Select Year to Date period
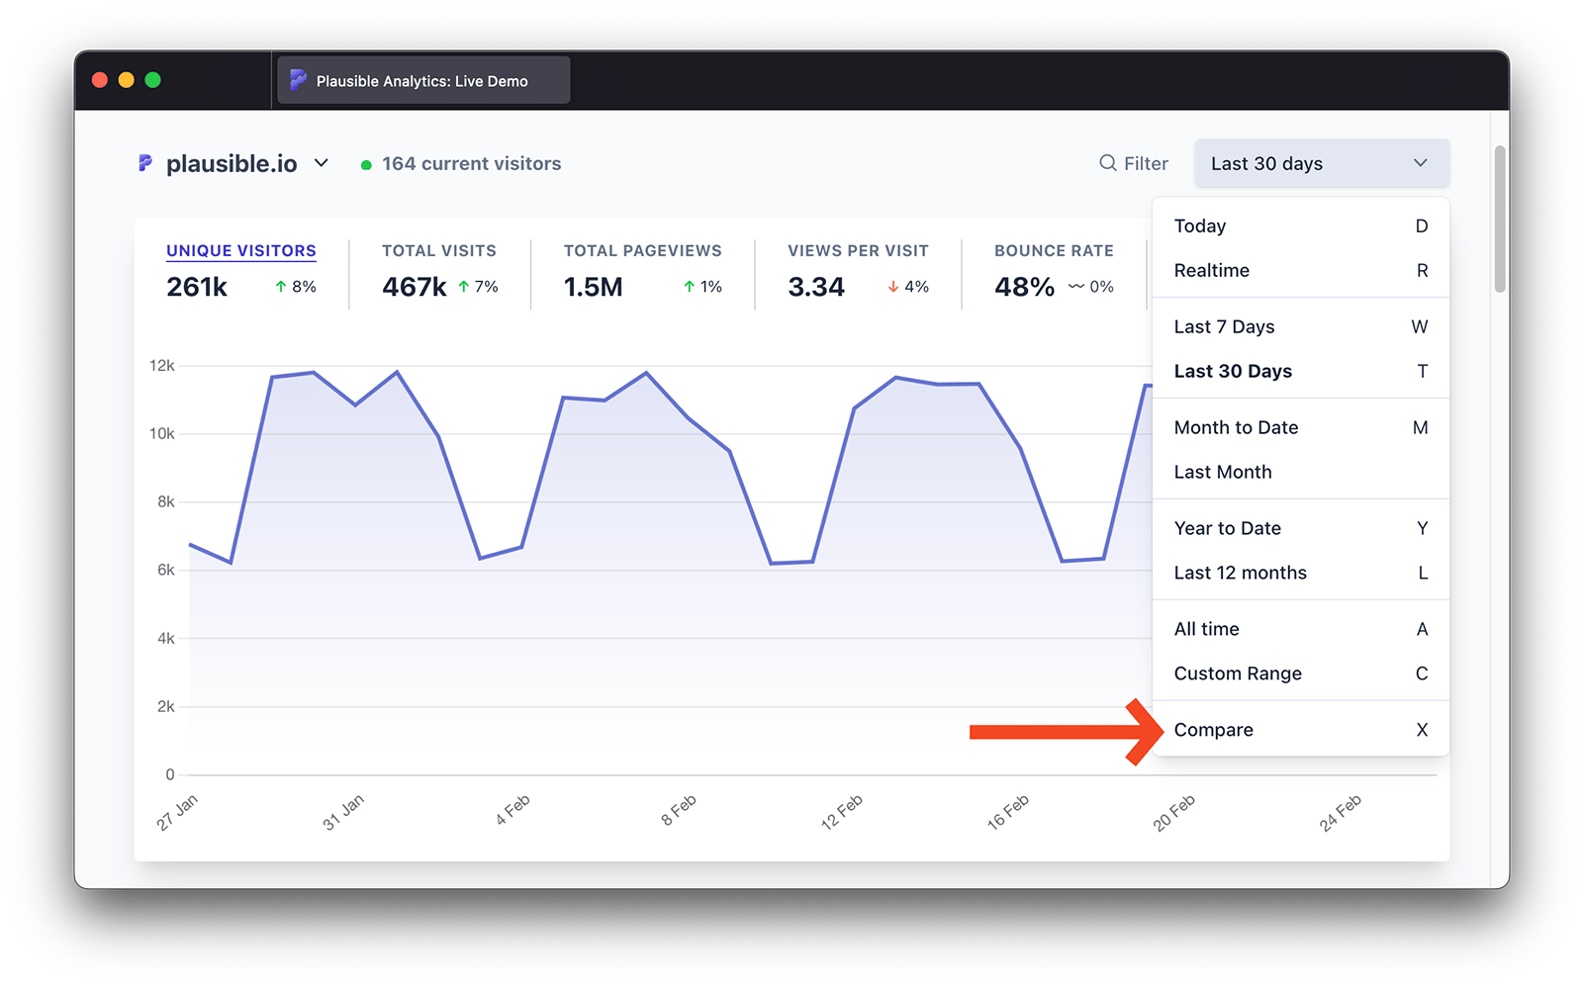Screen dimensions: 1583x986 click(1300, 528)
